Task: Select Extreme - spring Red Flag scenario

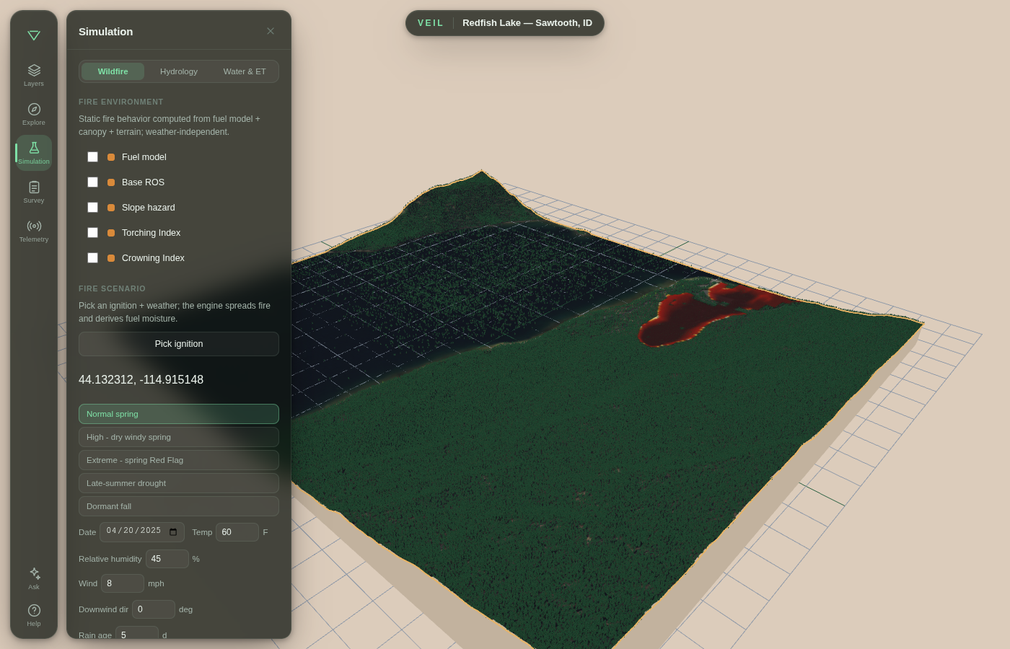Action: (x=179, y=460)
